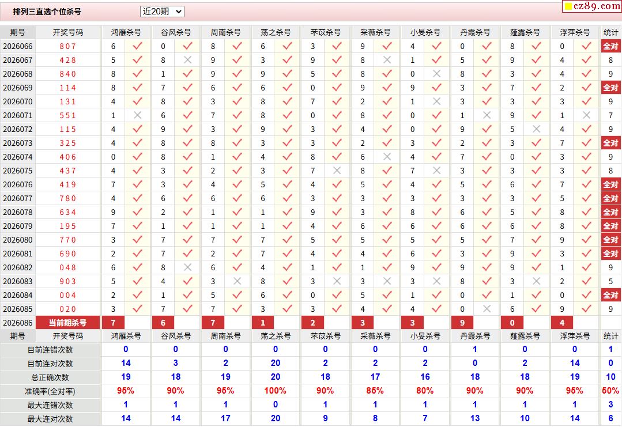Click the top 鸿雁杀号 column header

(x=126, y=32)
